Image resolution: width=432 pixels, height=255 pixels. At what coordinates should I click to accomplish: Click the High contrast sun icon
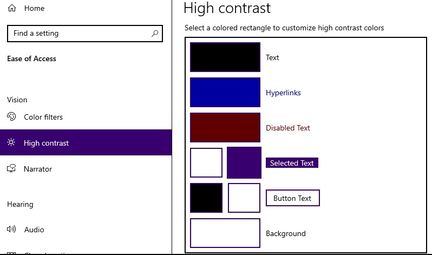(x=11, y=143)
